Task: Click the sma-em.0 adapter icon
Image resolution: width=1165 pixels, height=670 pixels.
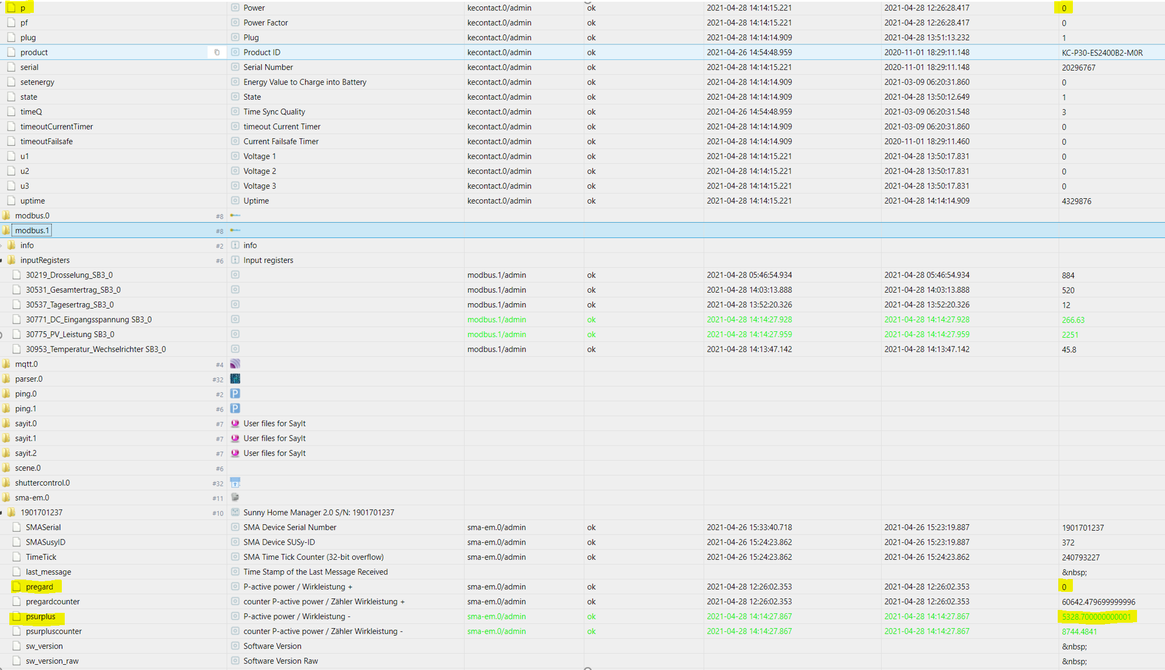Action: click(x=235, y=497)
